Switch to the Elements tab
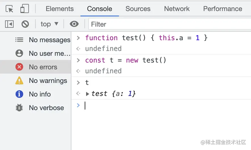The height and width of the screenshot is (150, 251). [59, 9]
